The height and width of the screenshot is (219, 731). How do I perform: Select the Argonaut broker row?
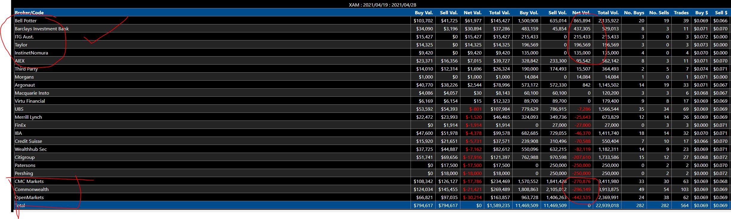tap(371, 85)
